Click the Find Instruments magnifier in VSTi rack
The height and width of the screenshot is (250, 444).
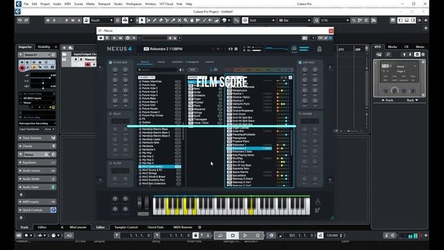(388, 54)
